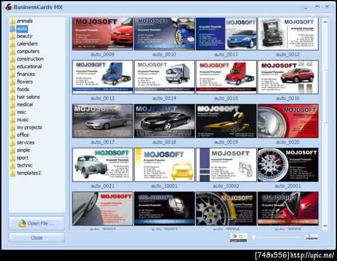This screenshot has width=337, height=261.
Task: Click the vertical scrollbar thumb
Action: click(x=325, y=97)
